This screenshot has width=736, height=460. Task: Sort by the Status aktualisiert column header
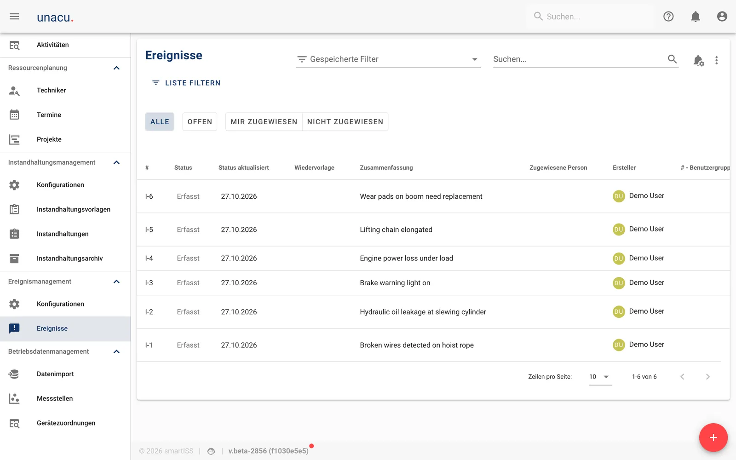point(243,167)
